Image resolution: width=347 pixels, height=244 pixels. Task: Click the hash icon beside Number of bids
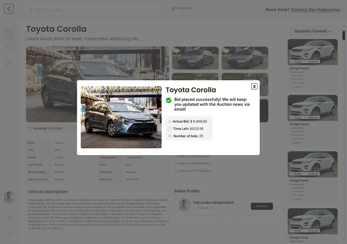point(170,136)
